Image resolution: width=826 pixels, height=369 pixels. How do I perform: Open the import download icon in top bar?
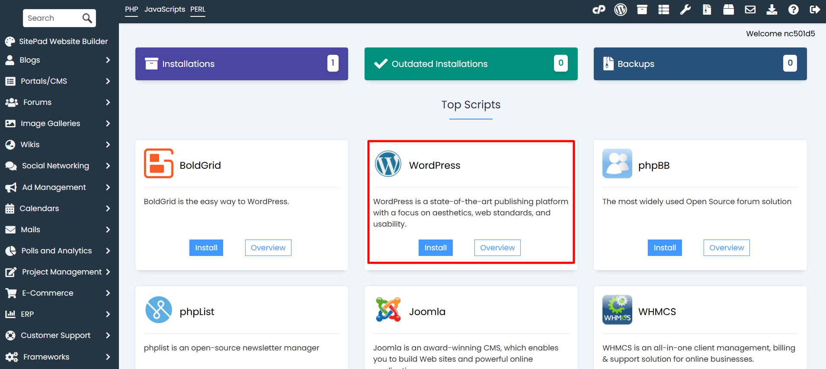pos(772,9)
